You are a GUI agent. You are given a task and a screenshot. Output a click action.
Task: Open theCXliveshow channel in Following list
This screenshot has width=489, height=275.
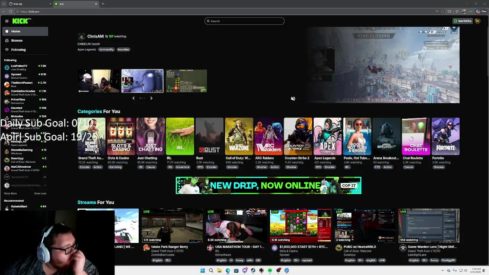click(25, 168)
